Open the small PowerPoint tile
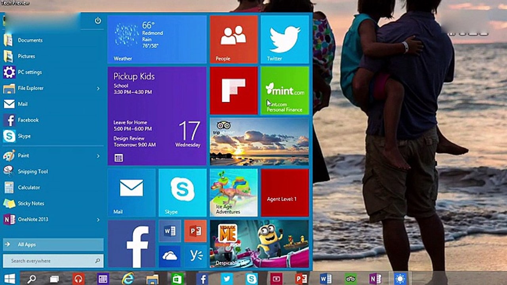The height and width of the screenshot is (285, 507). point(195,231)
